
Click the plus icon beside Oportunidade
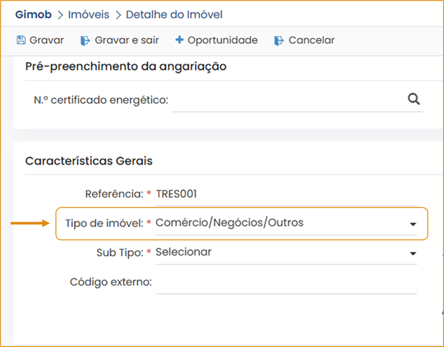179,41
